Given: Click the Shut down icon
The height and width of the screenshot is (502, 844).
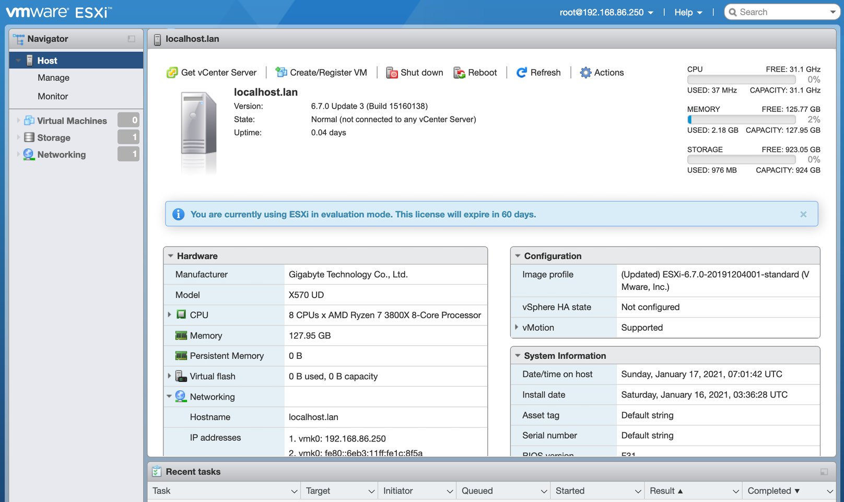Looking at the screenshot, I should (x=392, y=73).
